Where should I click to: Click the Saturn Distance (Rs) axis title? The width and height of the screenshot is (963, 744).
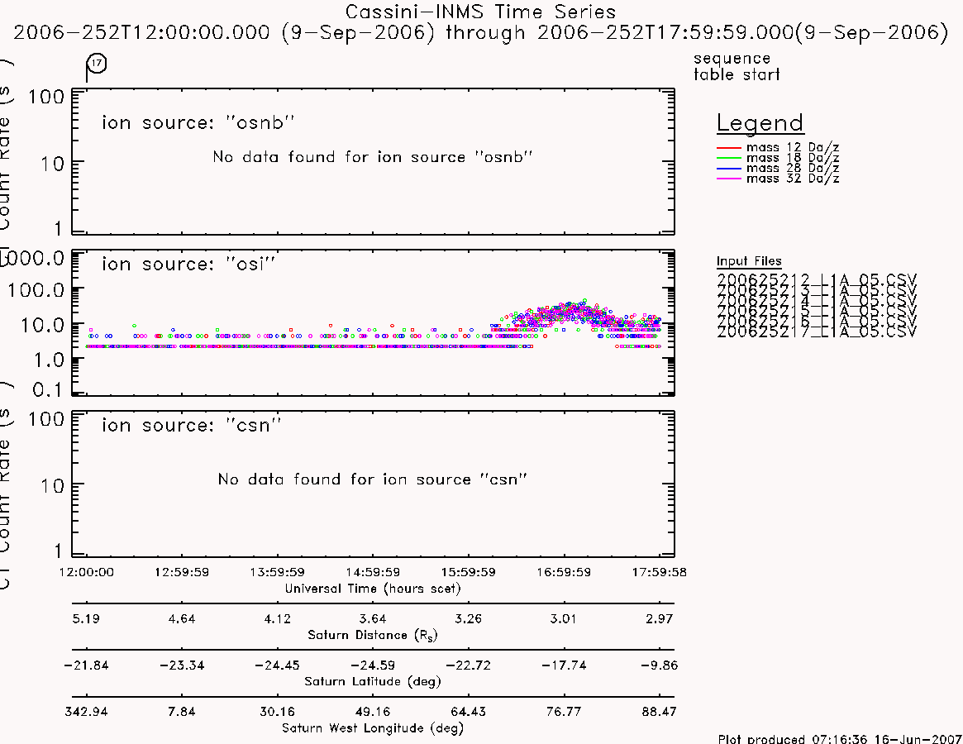pyautogui.click(x=372, y=635)
